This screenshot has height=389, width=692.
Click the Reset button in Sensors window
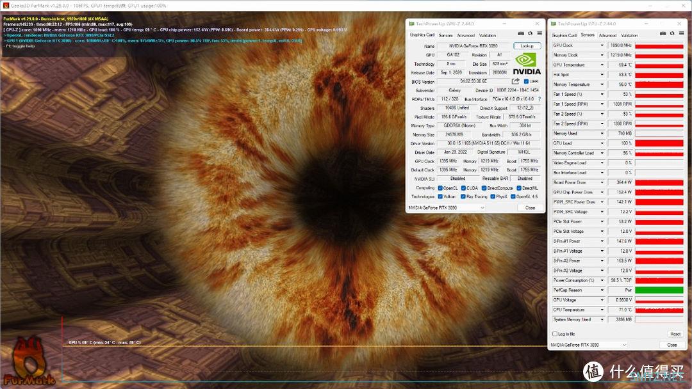[x=675, y=334]
